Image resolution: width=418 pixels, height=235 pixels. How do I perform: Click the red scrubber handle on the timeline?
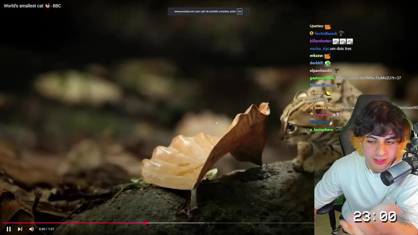[x=146, y=223]
